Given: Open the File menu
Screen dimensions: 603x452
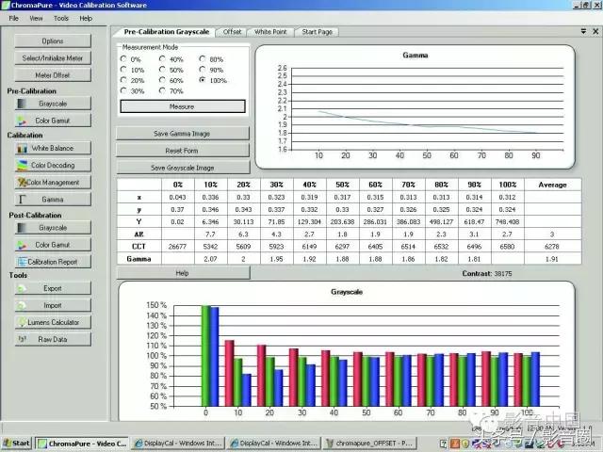Looking at the screenshot, I should [x=14, y=18].
